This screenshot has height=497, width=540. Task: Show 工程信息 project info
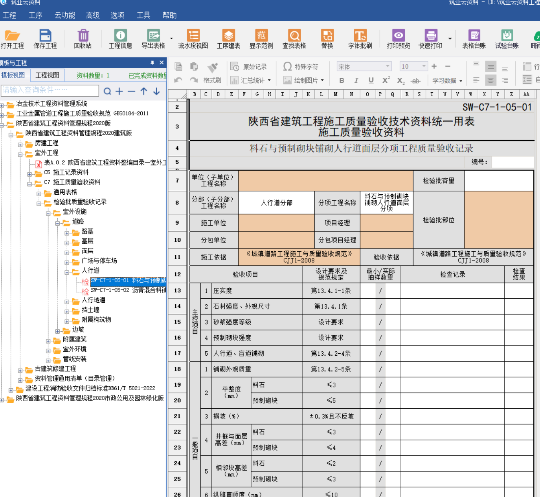point(120,39)
